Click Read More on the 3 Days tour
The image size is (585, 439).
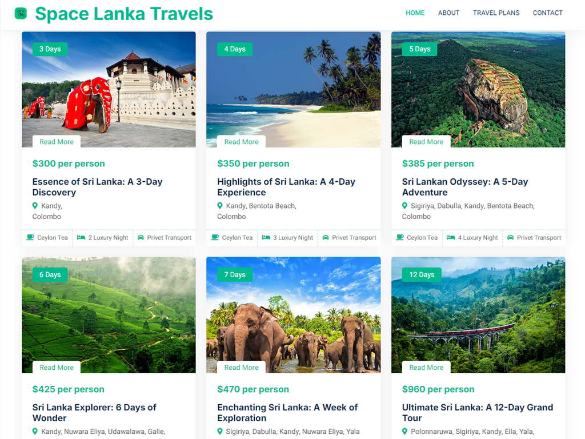pyautogui.click(x=57, y=142)
